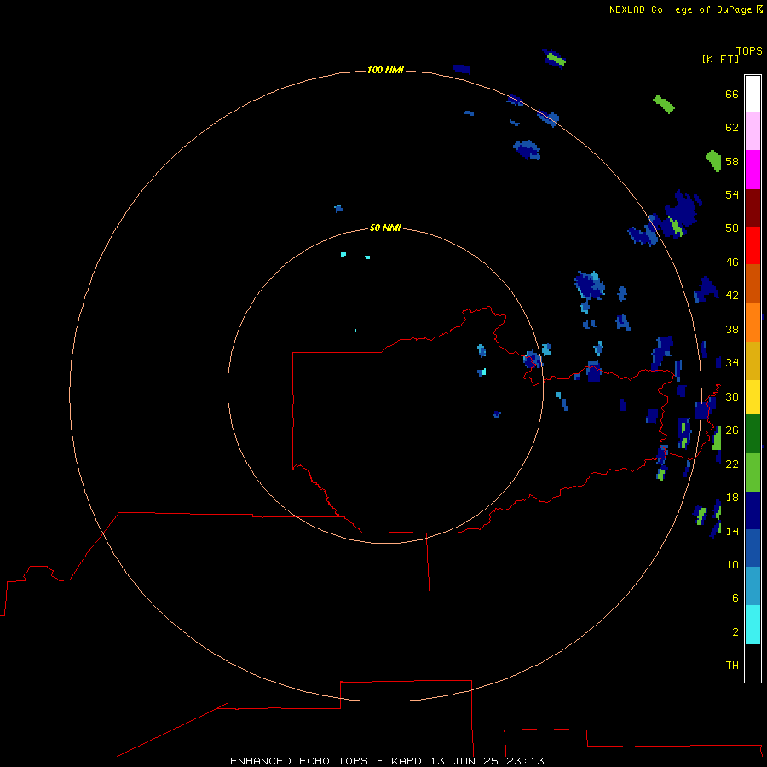Click the blue echo on the 50 NMI ring
This screenshot has height=767, width=767.
point(533,360)
